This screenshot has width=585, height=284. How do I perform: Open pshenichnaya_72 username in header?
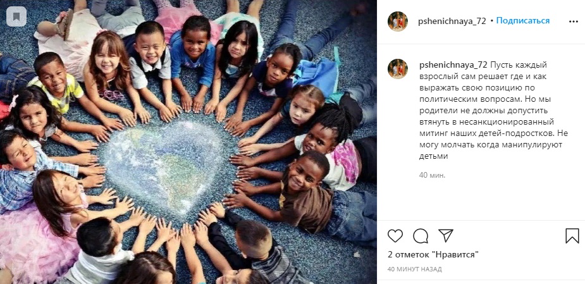pos(452,22)
